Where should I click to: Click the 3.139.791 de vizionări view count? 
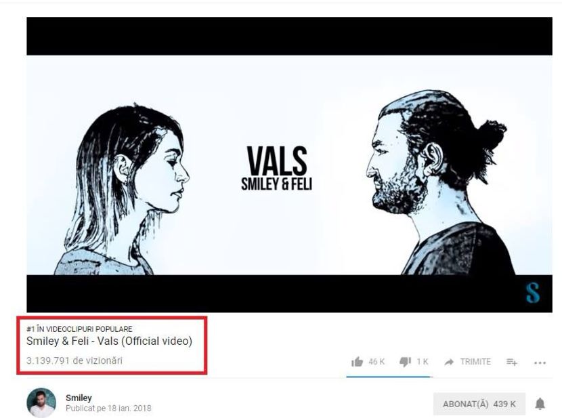point(74,360)
